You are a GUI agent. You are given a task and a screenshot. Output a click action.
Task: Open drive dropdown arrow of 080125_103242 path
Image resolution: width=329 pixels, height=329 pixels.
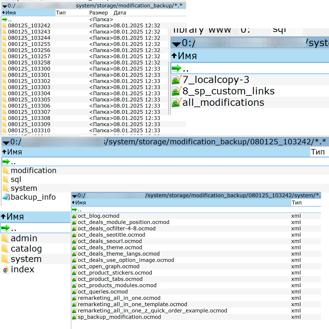(6, 143)
